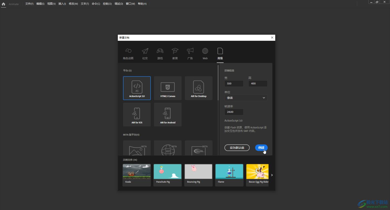390x210 pixels.
Task: Minimize the Animate window
Action: pos(371,2)
